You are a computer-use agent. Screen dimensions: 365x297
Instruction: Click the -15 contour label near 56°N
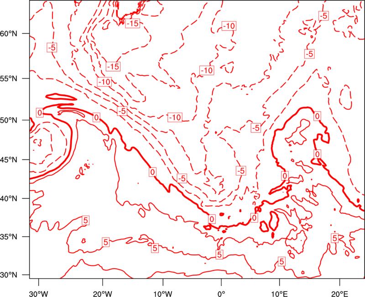coord(113,67)
